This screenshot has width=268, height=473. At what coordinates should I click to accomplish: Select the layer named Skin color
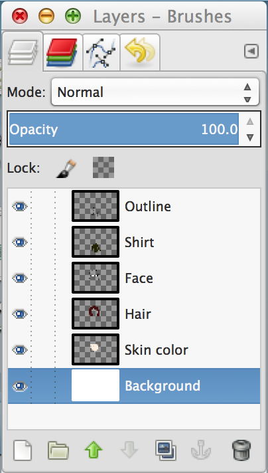pyautogui.click(x=157, y=350)
